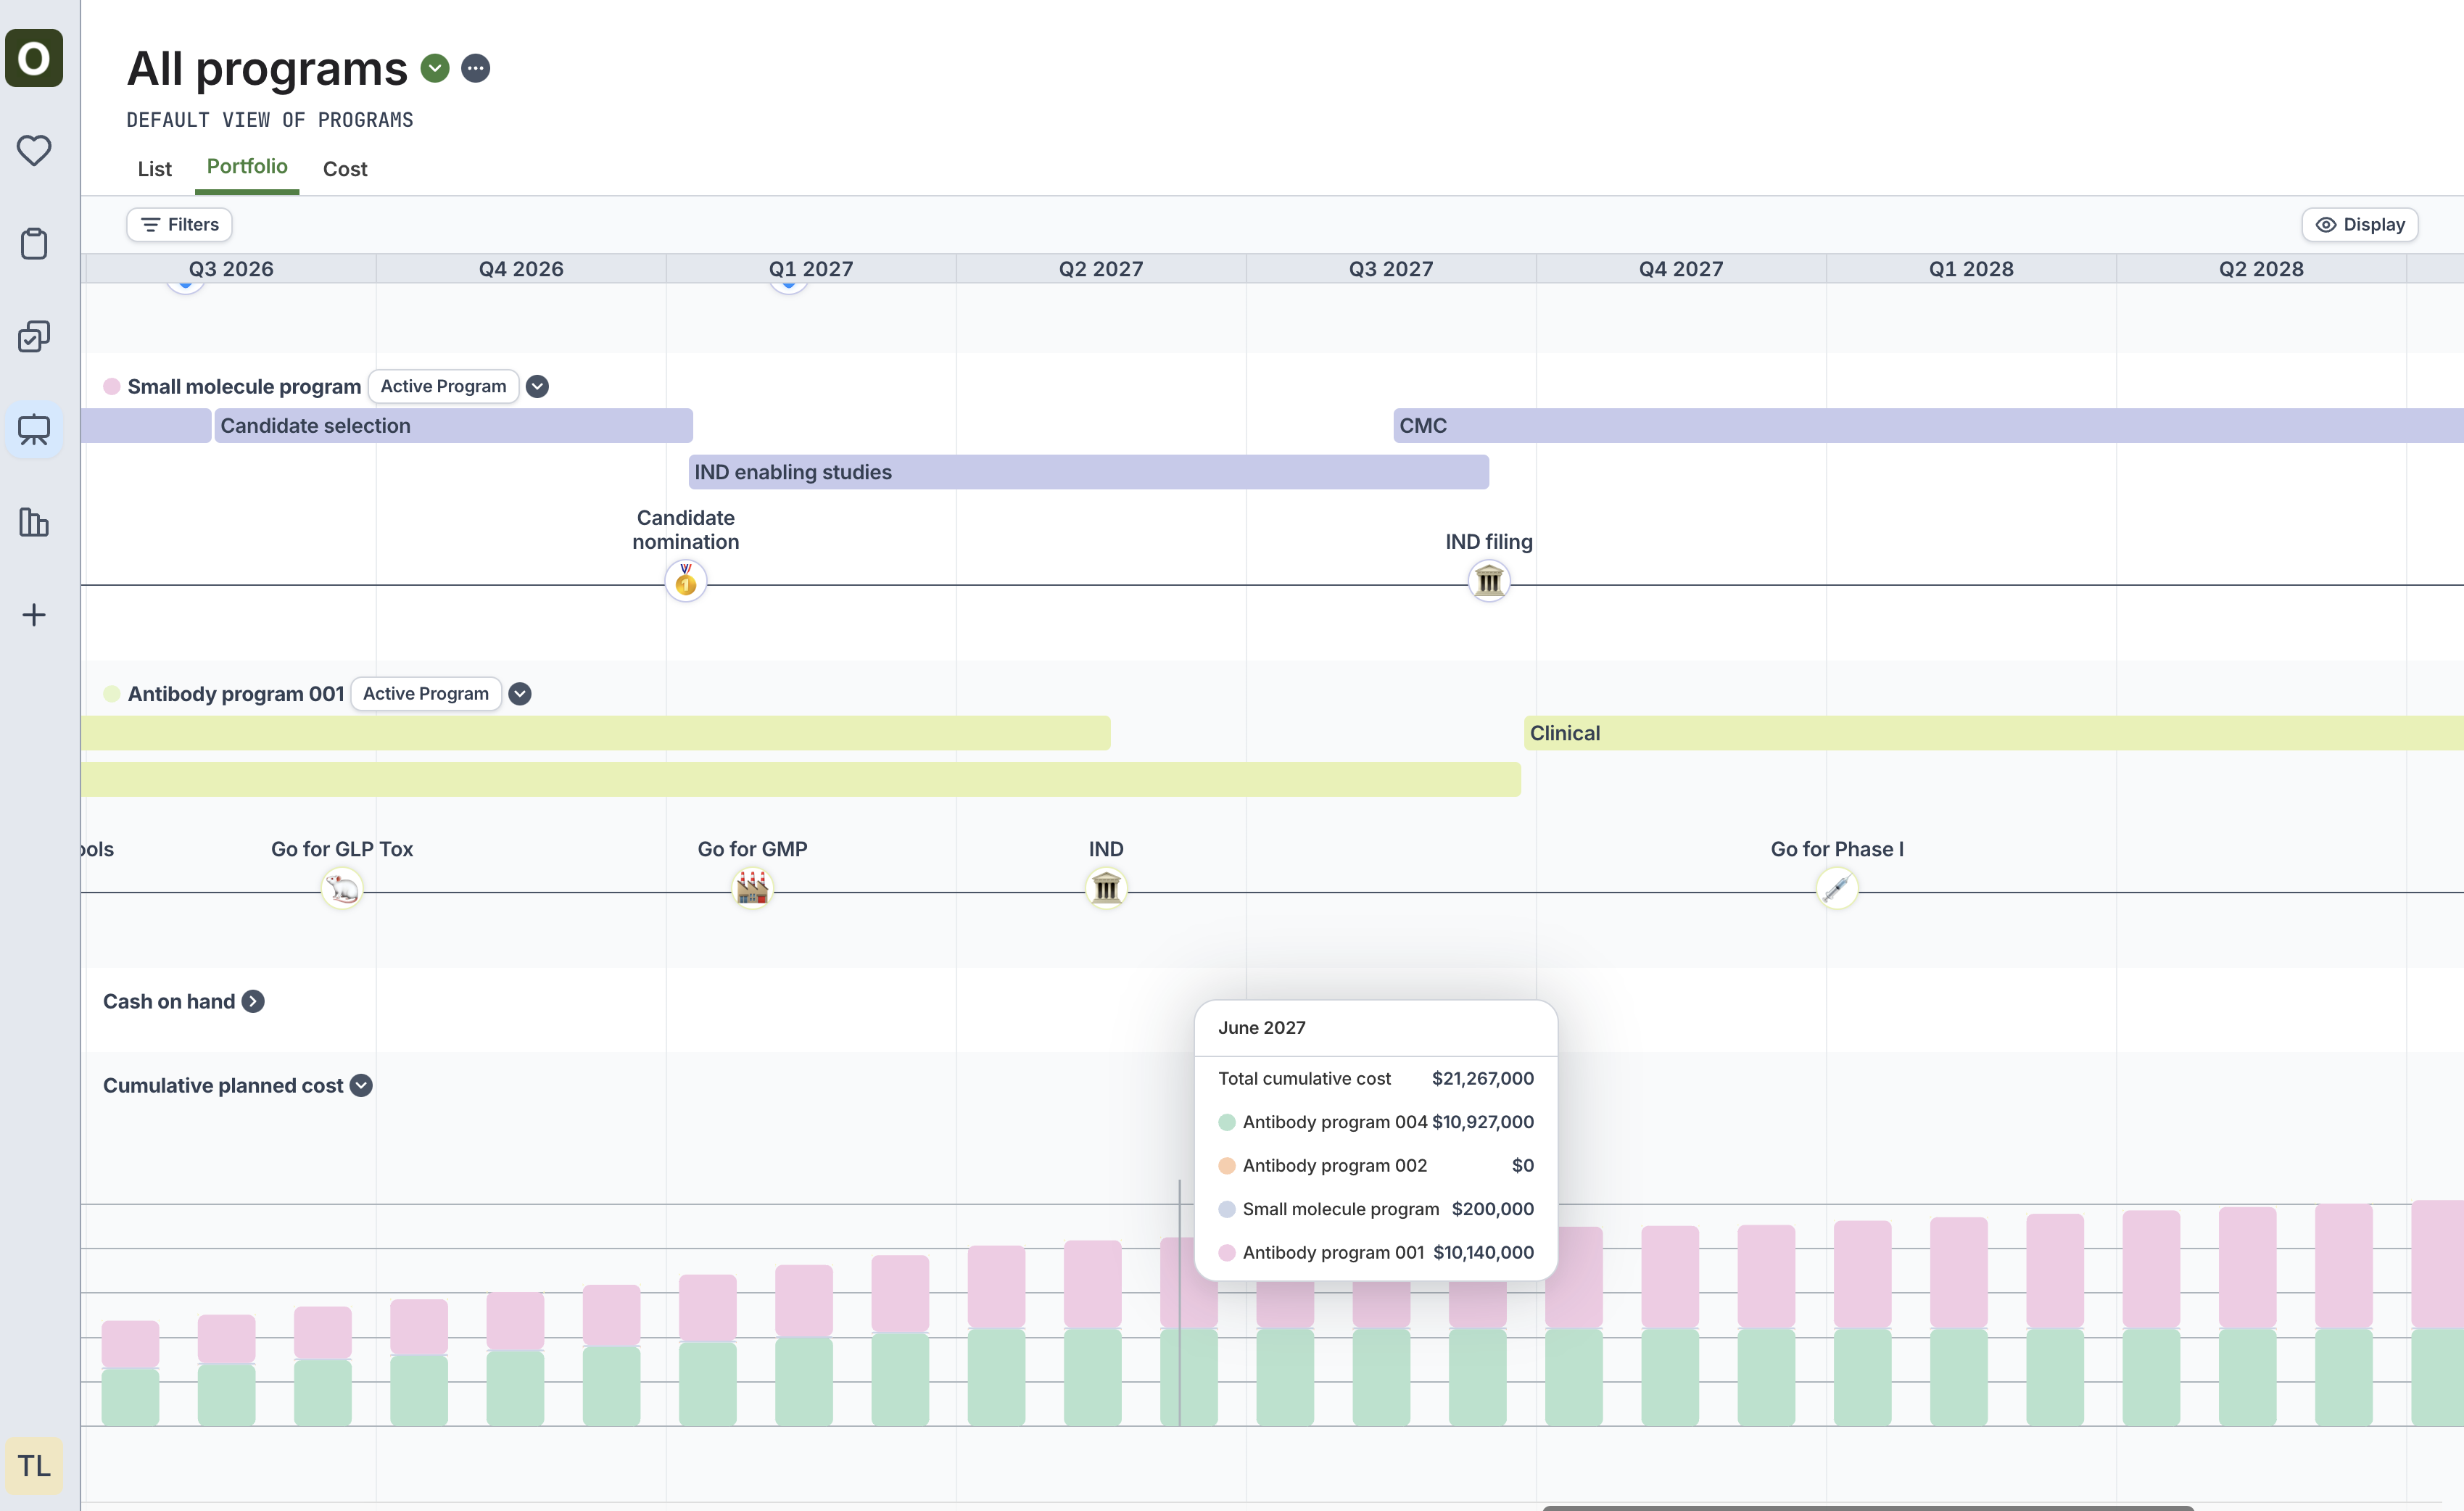2464x1511 pixels.
Task: Click the IND filing bank milestone icon
Action: pos(1489,581)
